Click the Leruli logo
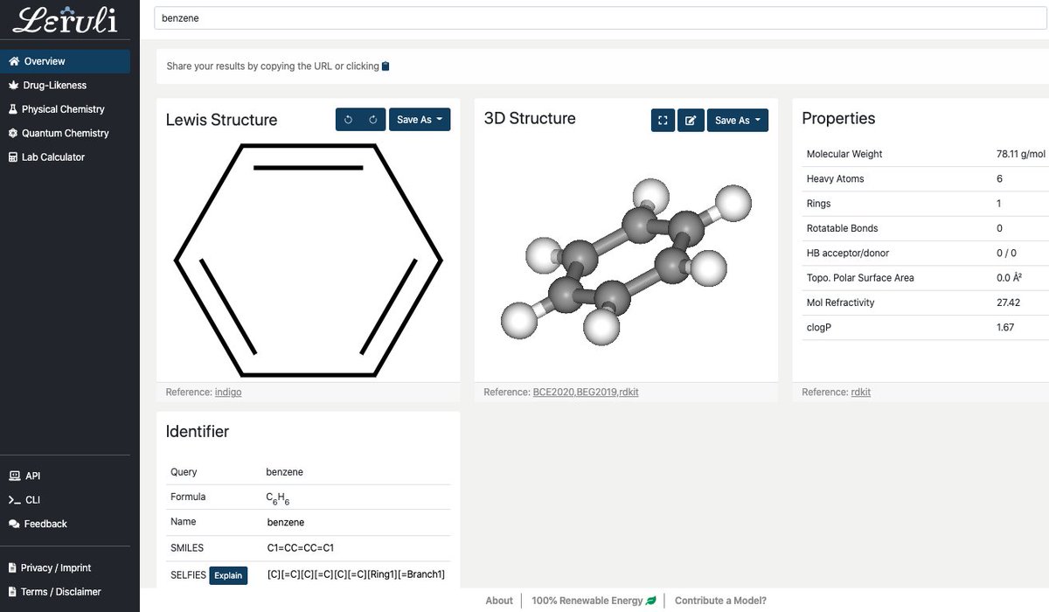This screenshot has height=612, width=1049. [66, 19]
